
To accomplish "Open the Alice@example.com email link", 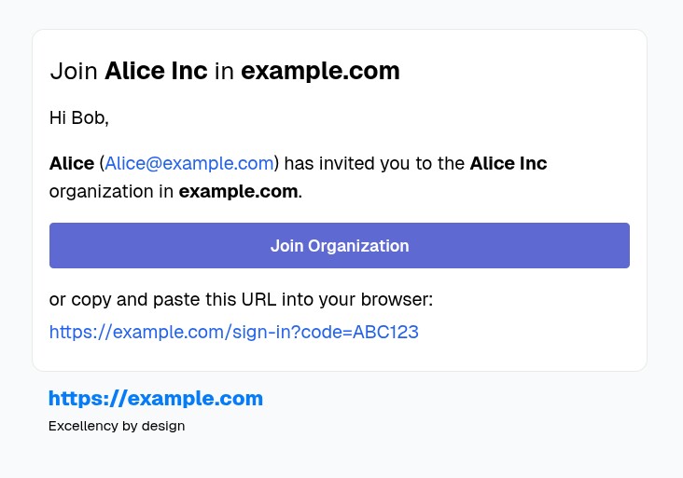I will click(x=189, y=164).
